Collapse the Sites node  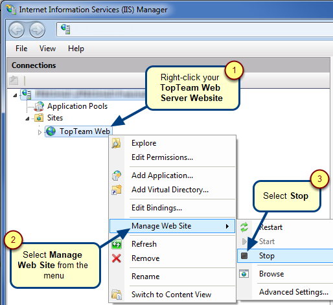click(27, 119)
